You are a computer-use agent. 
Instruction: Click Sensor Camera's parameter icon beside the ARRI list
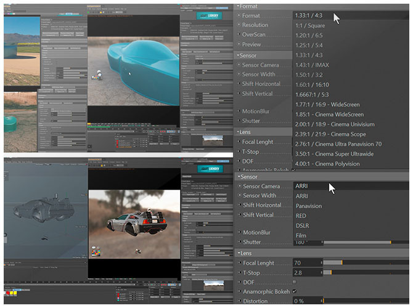pos(240,186)
